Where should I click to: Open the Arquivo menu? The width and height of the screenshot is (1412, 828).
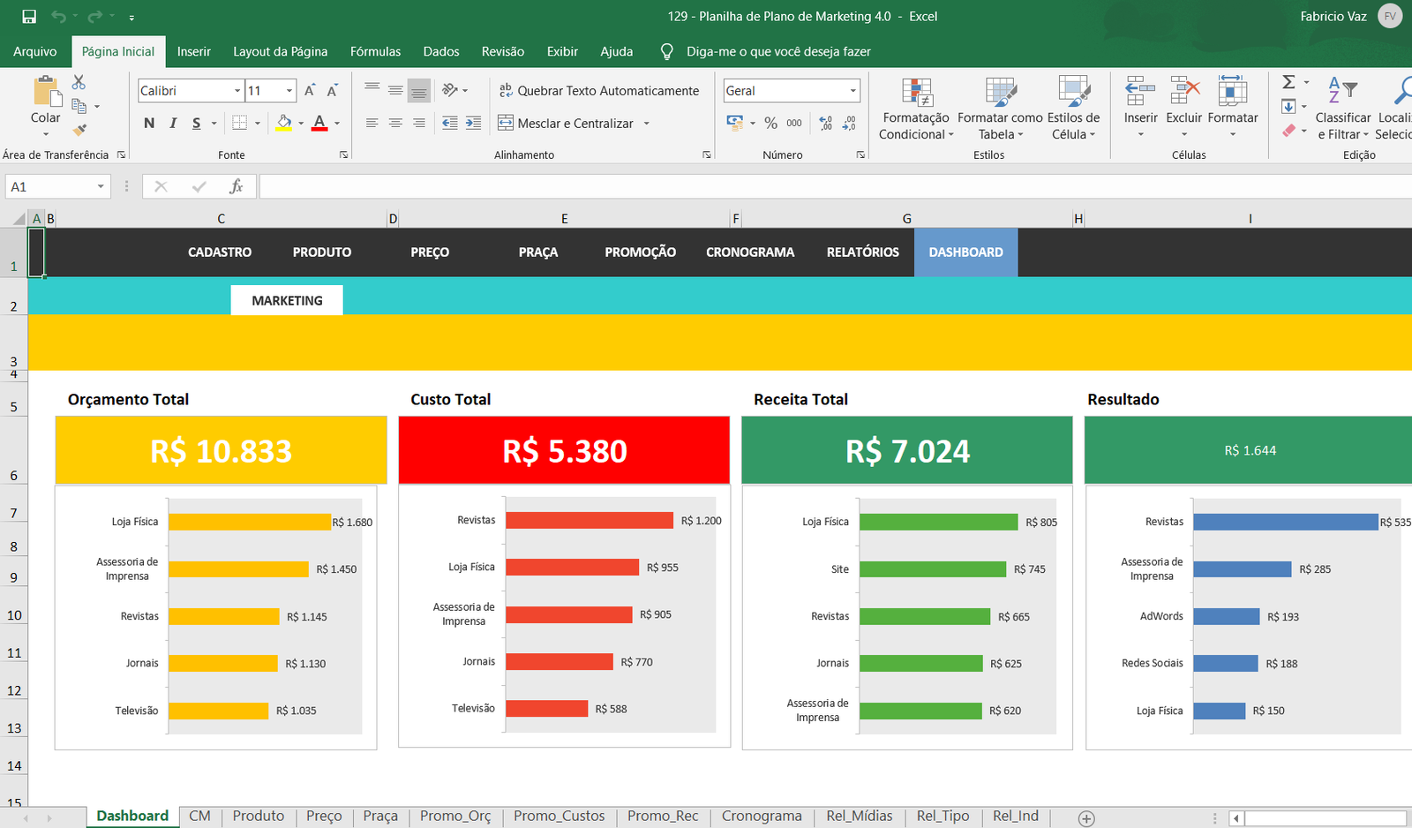coord(34,51)
